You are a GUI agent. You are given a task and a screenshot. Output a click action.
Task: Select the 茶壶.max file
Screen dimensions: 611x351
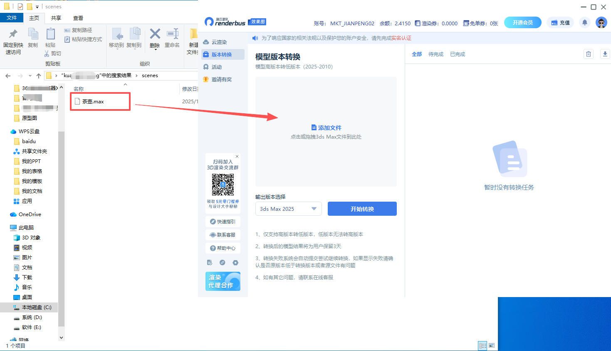tap(93, 102)
